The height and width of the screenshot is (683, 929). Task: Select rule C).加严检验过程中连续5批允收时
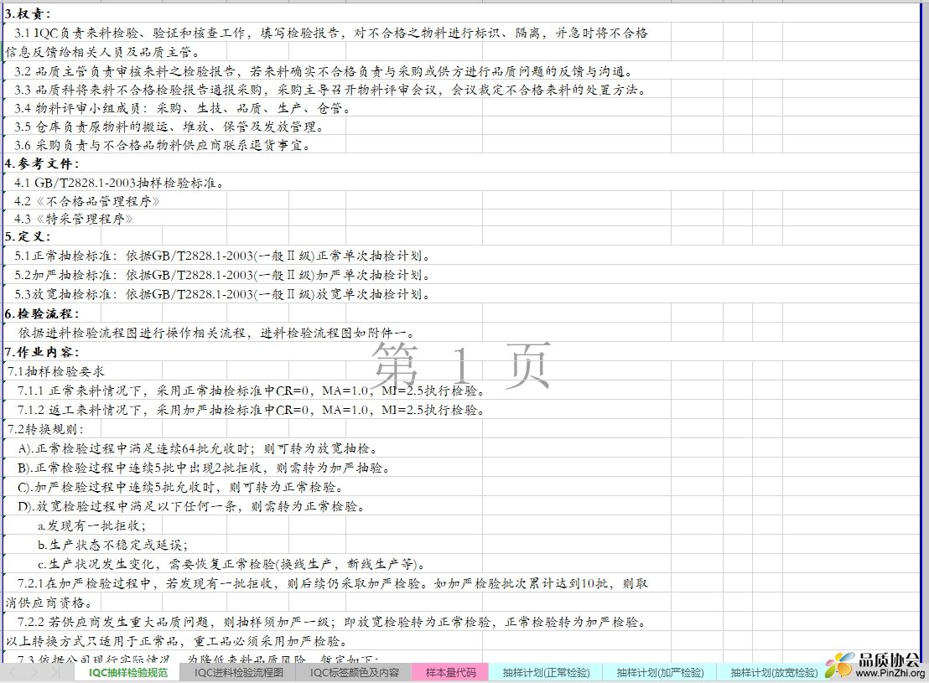[181, 488]
